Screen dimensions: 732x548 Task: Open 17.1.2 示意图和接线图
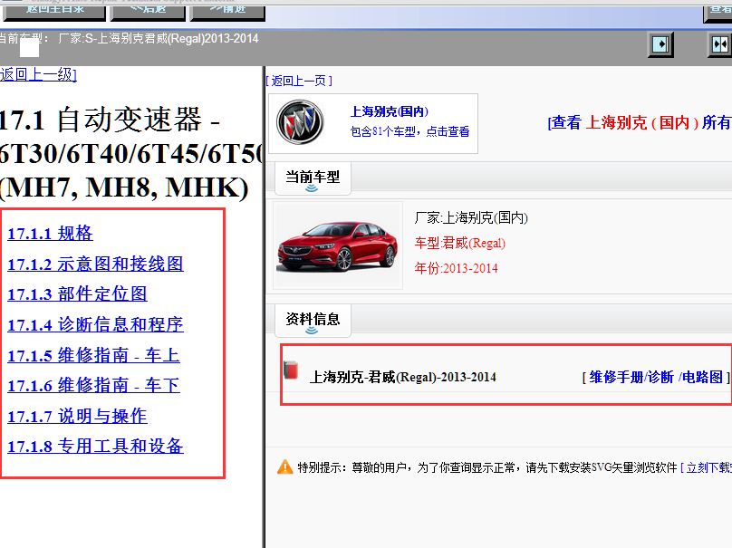(95, 264)
